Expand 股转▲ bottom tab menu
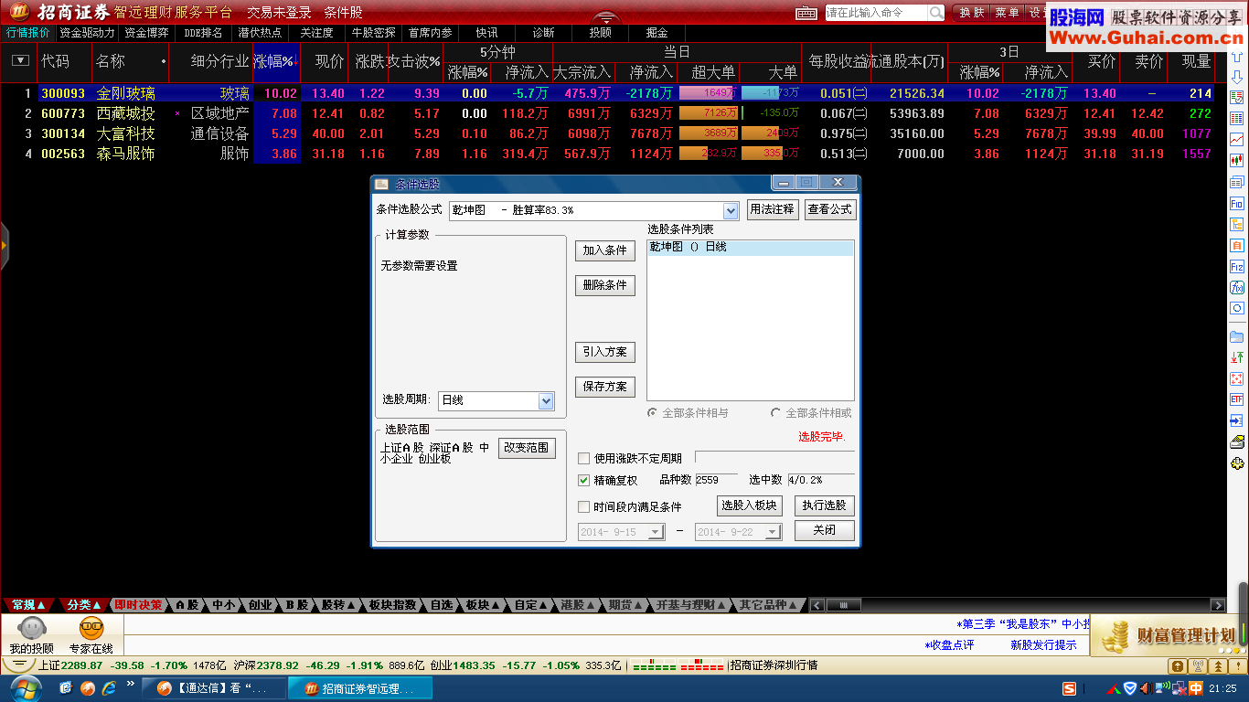 pos(339,605)
